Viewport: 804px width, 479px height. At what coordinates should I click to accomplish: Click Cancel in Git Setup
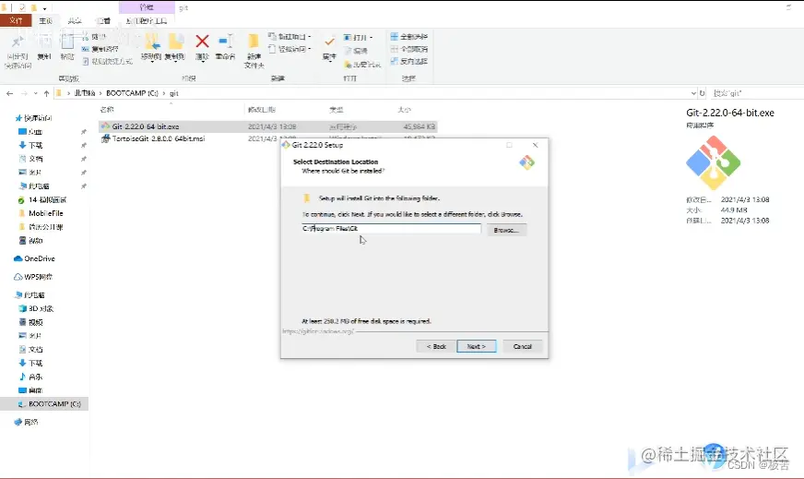(523, 346)
